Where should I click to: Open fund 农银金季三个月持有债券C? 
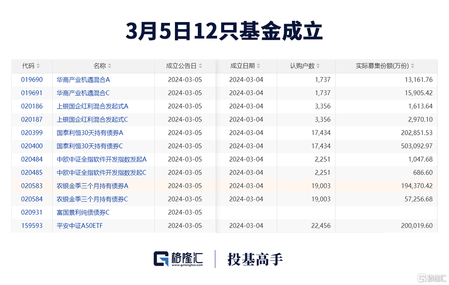pos(92,199)
